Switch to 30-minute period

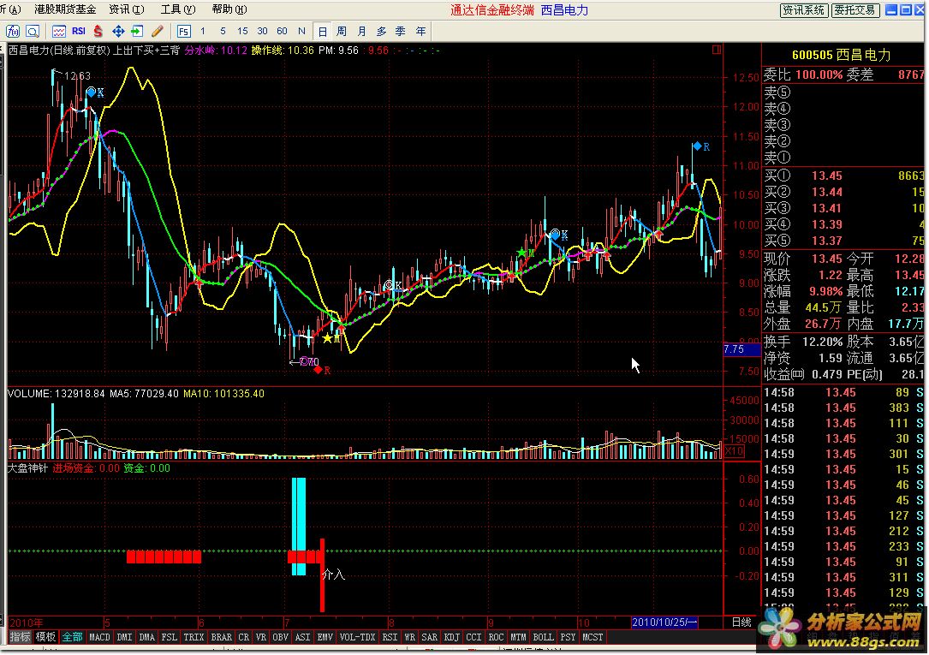(x=263, y=32)
